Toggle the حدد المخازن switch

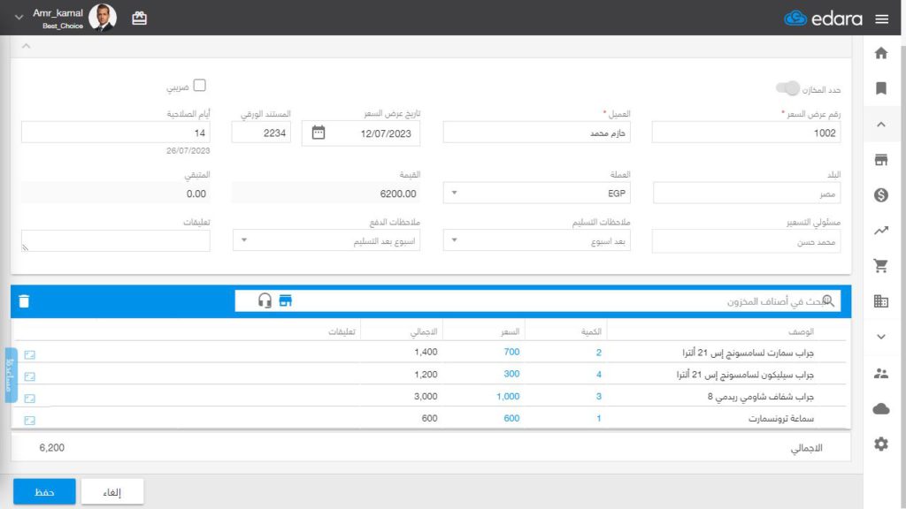click(787, 88)
